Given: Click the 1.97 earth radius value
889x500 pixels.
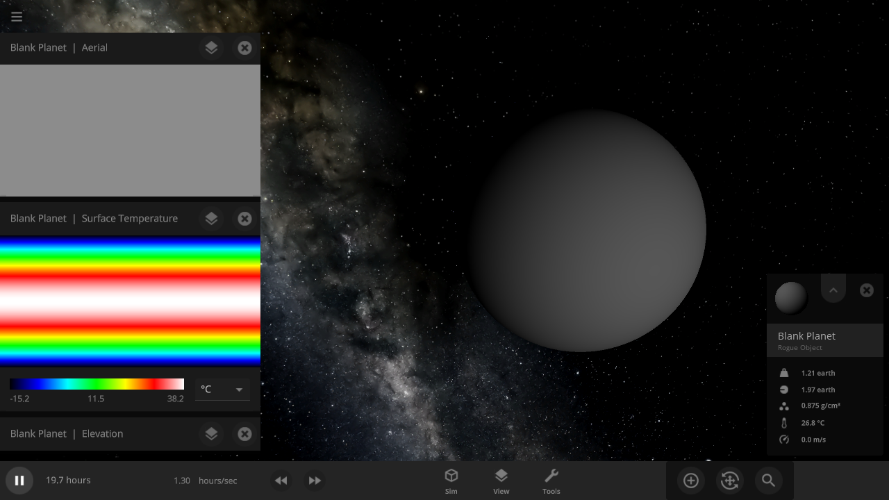Looking at the screenshot, I should click(818, 390).
